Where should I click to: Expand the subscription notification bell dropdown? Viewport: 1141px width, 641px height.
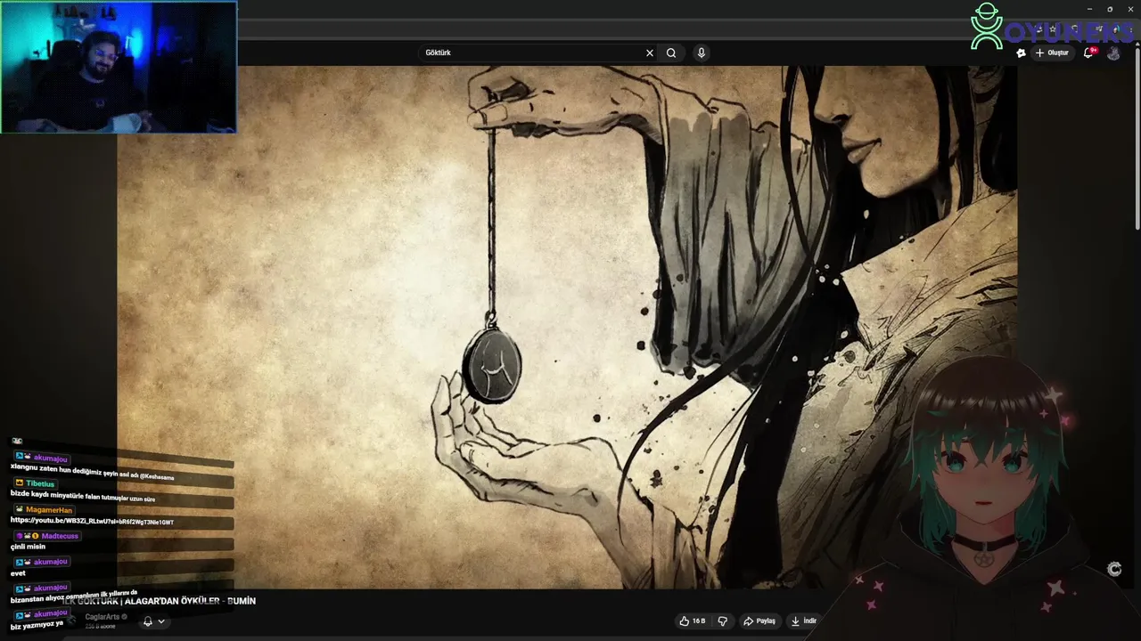coord(153,621)
